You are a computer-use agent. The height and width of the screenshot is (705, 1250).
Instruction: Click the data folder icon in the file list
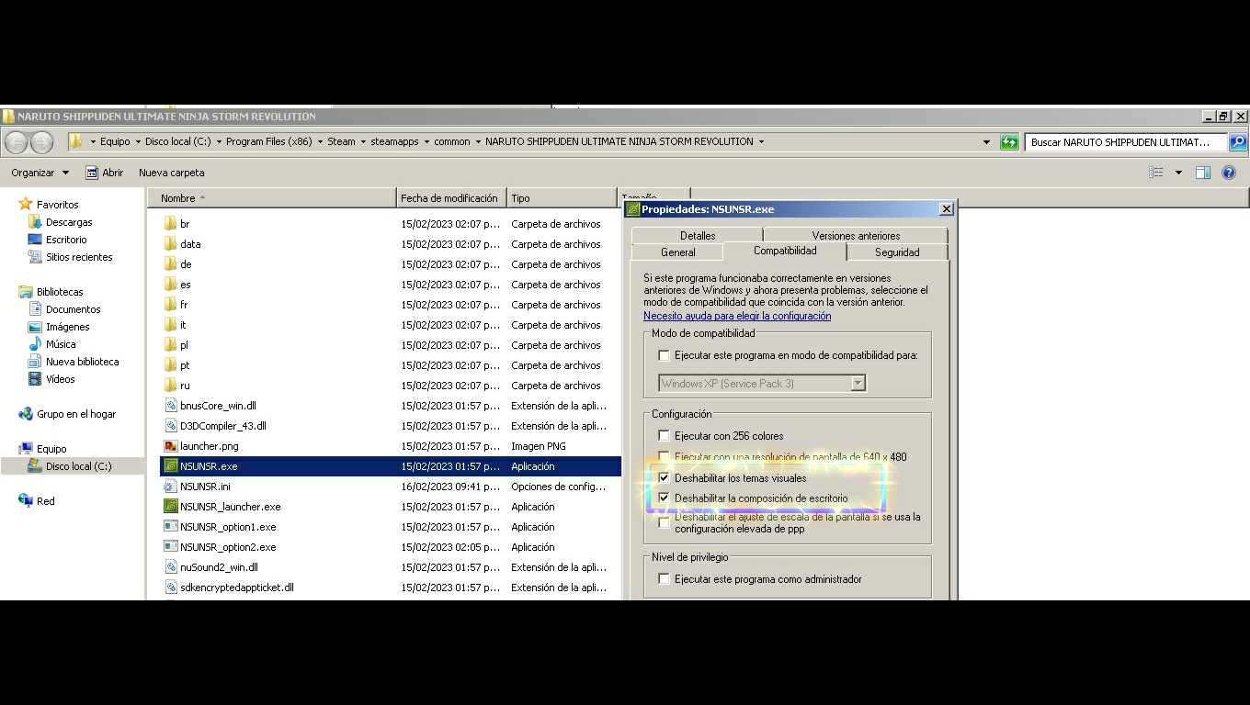tap(170, 244)
